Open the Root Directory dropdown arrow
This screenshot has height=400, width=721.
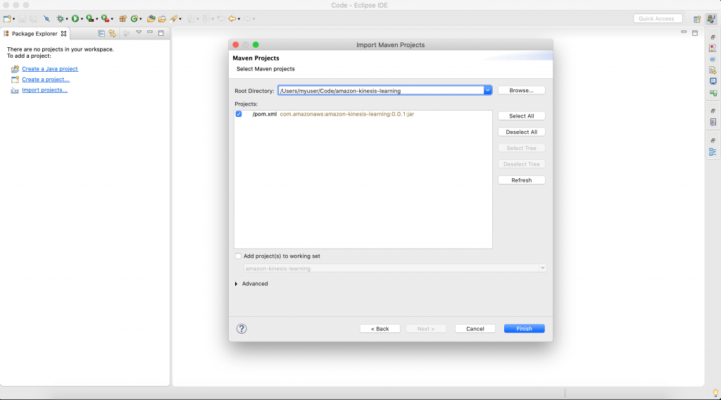[487, 91]
